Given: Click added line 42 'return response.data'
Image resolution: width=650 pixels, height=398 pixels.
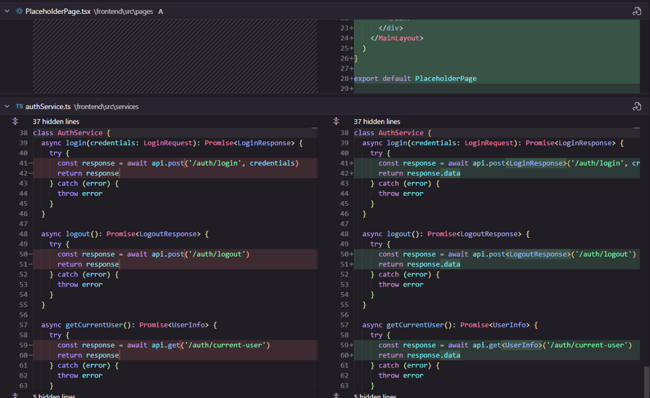Looking at the screenshot, I should [497, 173].
